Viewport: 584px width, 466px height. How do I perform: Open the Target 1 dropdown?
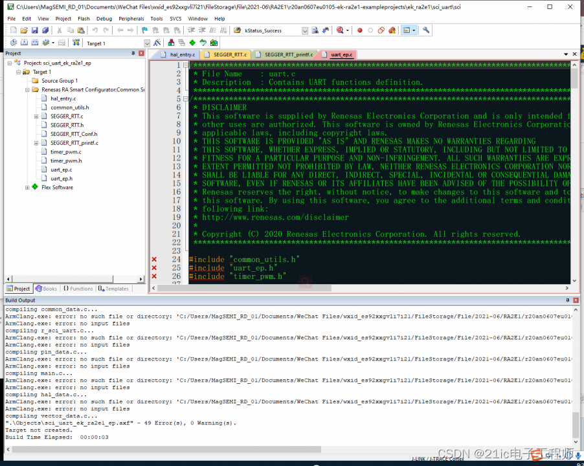(147, 43)
